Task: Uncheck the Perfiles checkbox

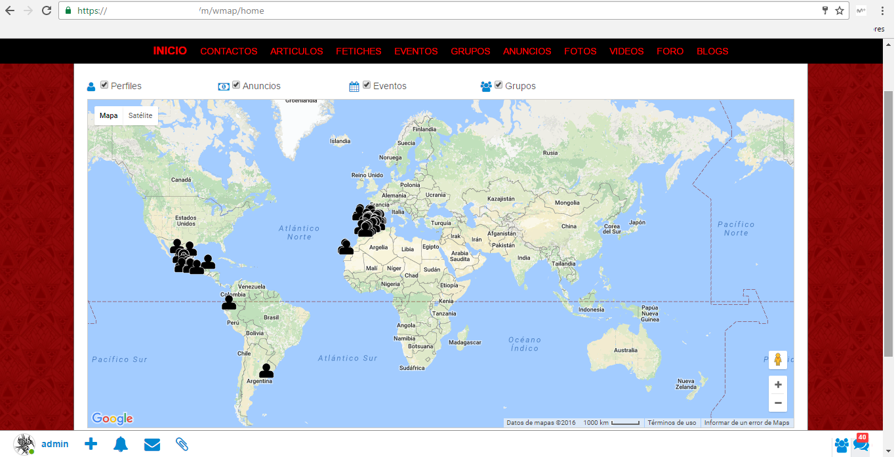Action: 104,85
